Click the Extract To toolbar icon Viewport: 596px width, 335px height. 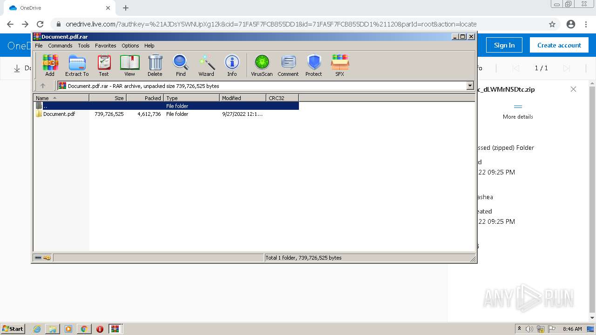[x=77, y=65]
